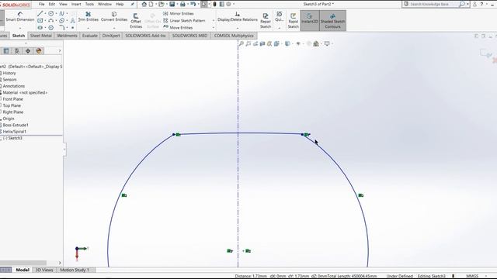Expand the Smart Dimension dropdown arrow
This screenshot has width=497, height=279.
(19, 28)
